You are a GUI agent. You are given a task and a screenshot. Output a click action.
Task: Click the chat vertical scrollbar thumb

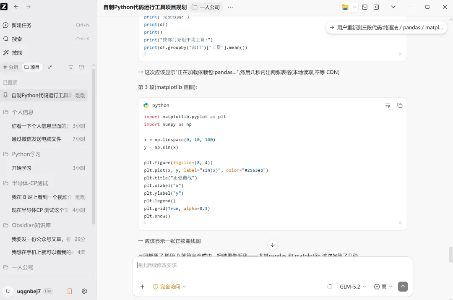[x=450, y=254]
